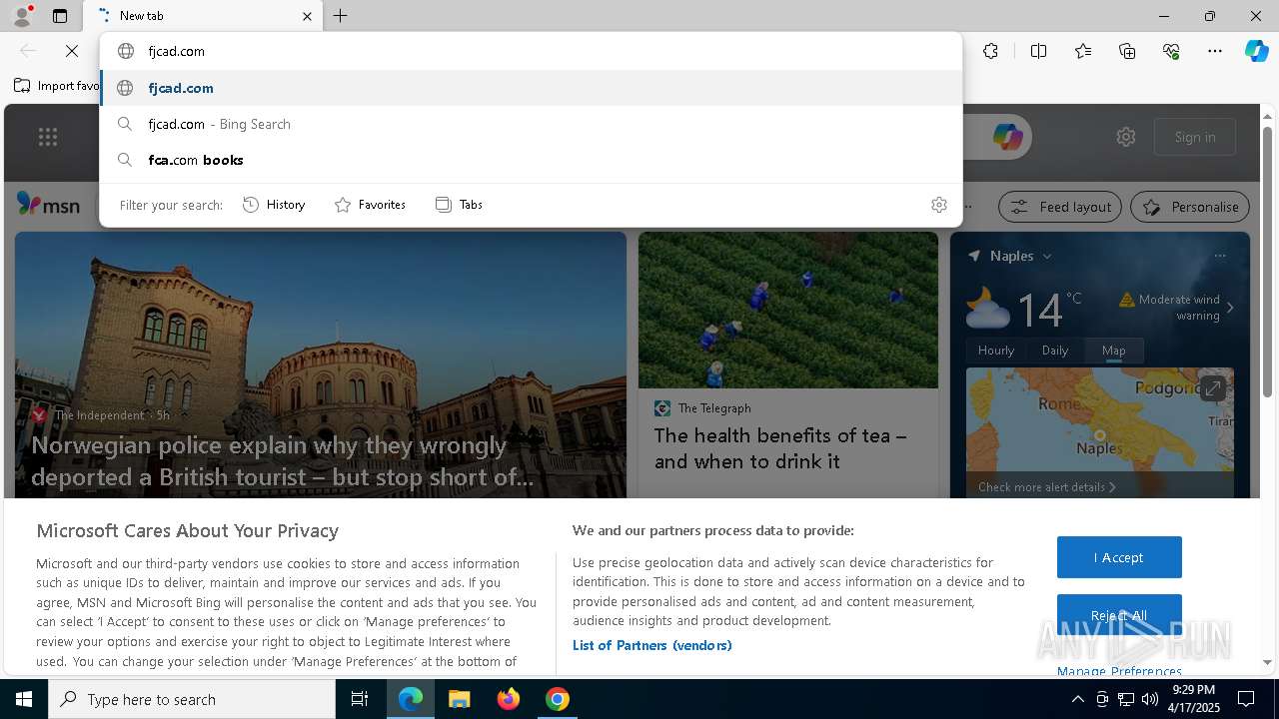
Task: Open the Feed layout options
Action: [x=1061, y=207]
